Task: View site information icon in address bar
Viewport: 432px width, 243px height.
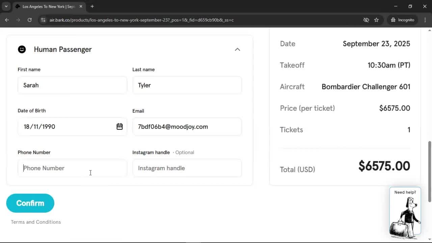Action: 43,20
